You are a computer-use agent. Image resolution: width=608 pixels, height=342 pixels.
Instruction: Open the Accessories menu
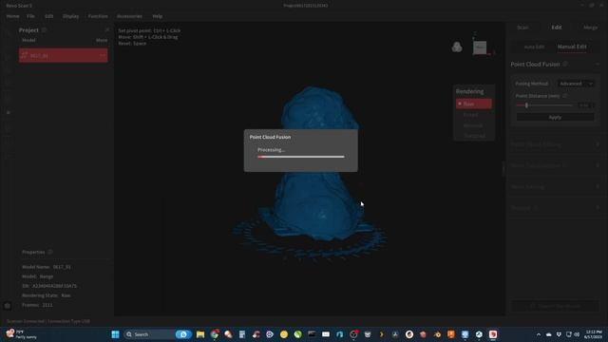click(x=129, y=16)
